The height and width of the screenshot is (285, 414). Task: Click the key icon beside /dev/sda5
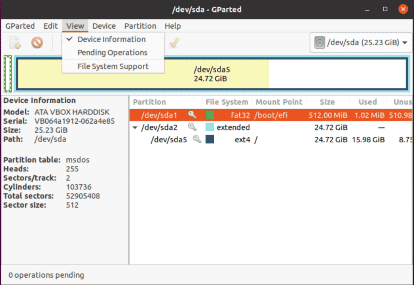pyautogui.click(x=197, y=139)
